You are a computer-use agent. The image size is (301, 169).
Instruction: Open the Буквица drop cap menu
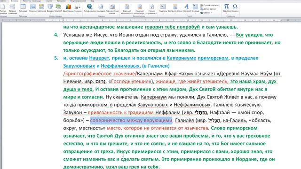(x=195, y=8)
